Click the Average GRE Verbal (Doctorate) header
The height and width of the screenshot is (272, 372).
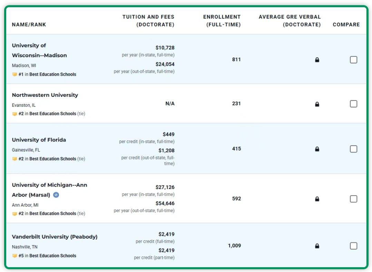coord(290,21)
